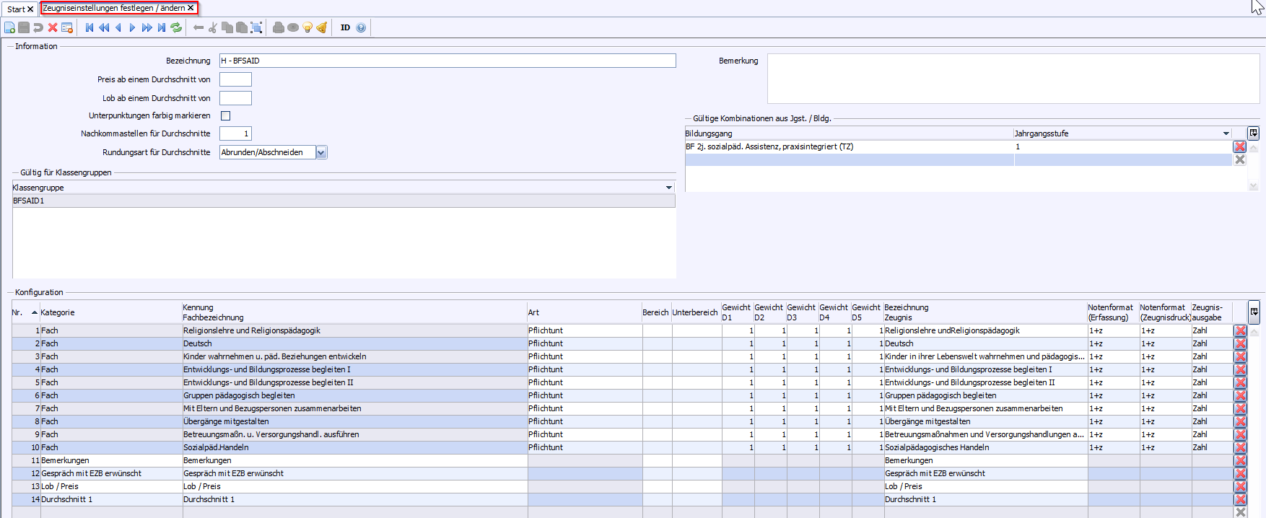The height and width of the screenshot is (518, 1266).
Task: Refresh data with the green arrows icon
Action: tap(176, 27)
